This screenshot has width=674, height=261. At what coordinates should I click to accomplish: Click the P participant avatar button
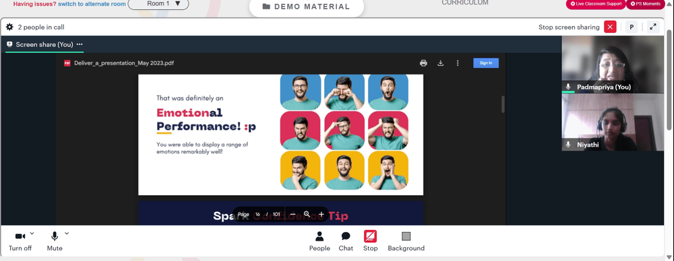click(632, 27)
